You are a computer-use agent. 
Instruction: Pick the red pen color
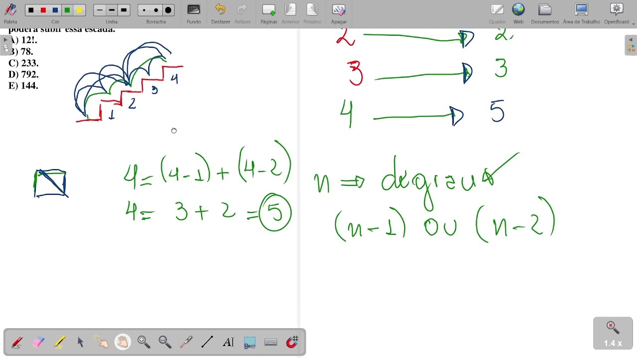[x=43, y=10]
